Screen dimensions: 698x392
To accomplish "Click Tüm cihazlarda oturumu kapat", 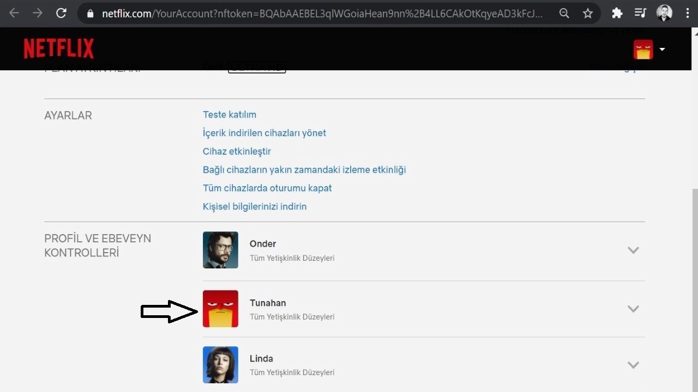I will point(267,188).
